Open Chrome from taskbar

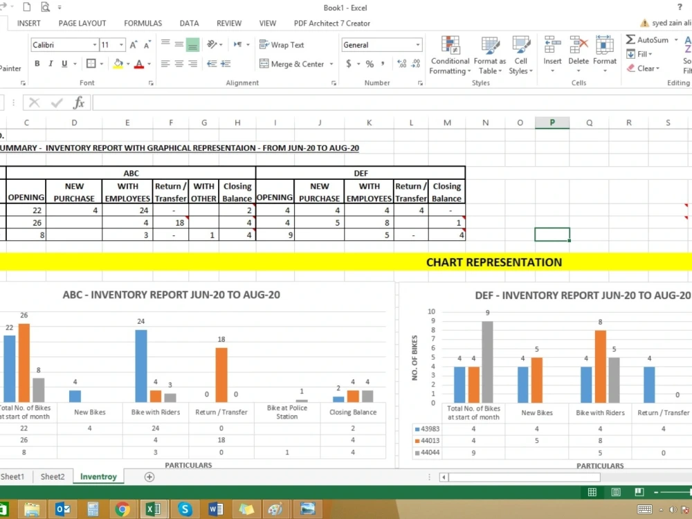(x=122, y=509)
